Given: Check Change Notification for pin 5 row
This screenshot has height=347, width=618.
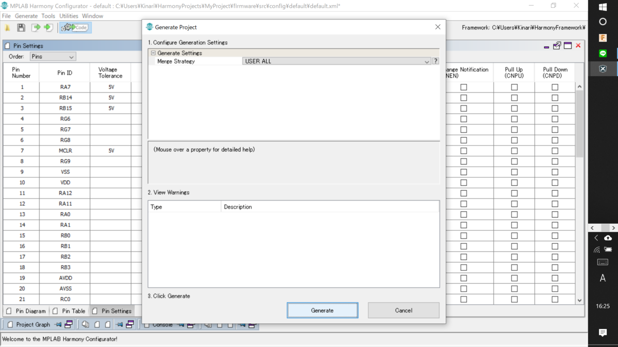Looking at the screenshot, I should (463, 130).
